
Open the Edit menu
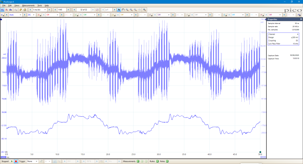[x=10, y=6]
